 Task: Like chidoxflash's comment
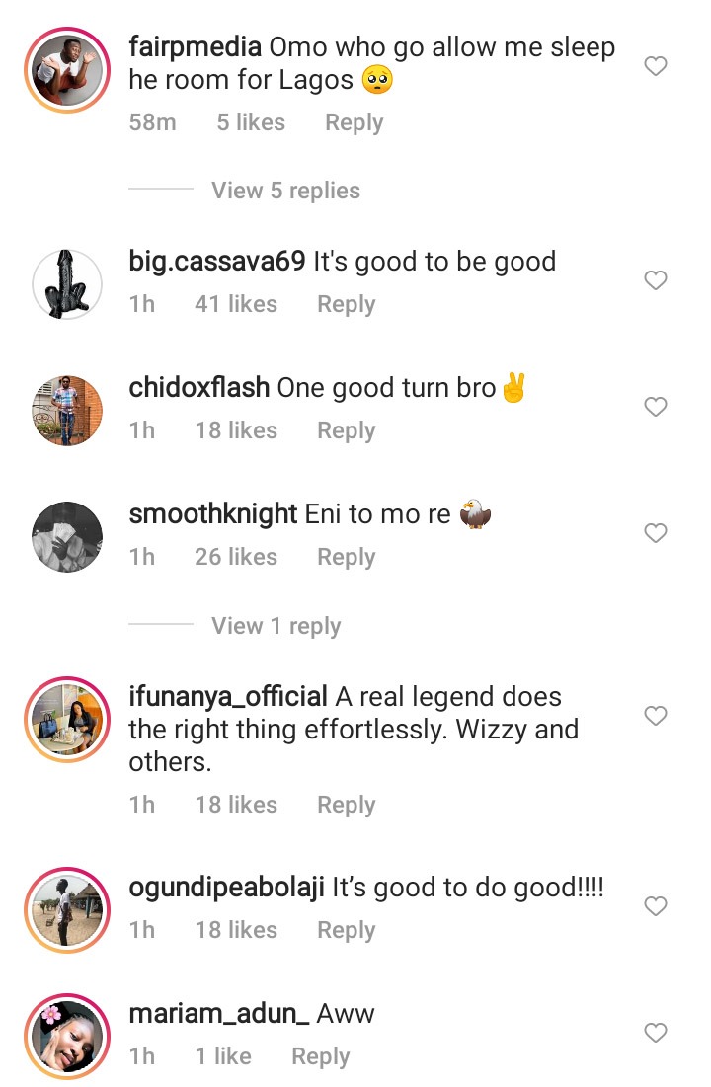coord(656,407)
